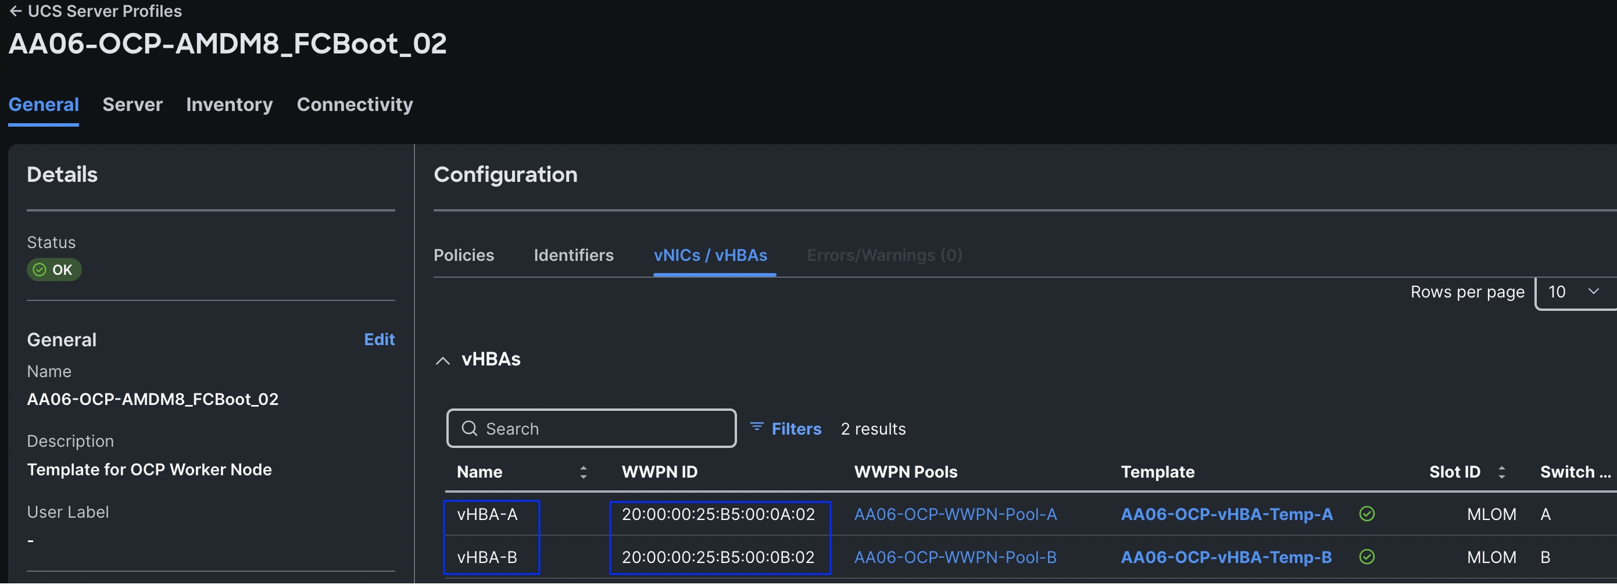1617x588 pixels.
Task: Click the back arrow to UCS Server Profiles
Action: pyautogui.click(x=16, y=10)
